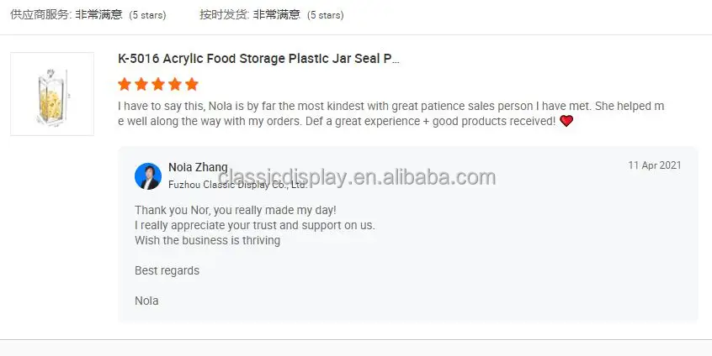Click the Nola Zhang reviewer name
This screenshot has height=356, width=712.
[x=198, y=168]
